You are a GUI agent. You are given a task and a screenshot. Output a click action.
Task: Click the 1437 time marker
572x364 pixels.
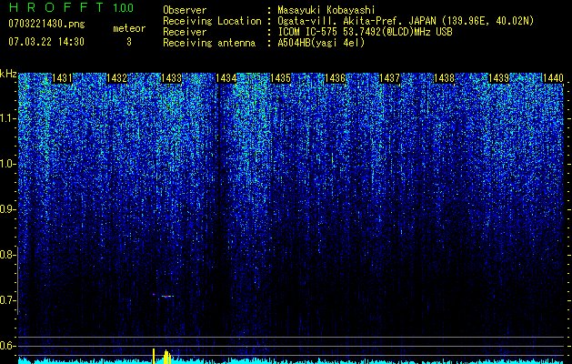(x=389, y=78)
